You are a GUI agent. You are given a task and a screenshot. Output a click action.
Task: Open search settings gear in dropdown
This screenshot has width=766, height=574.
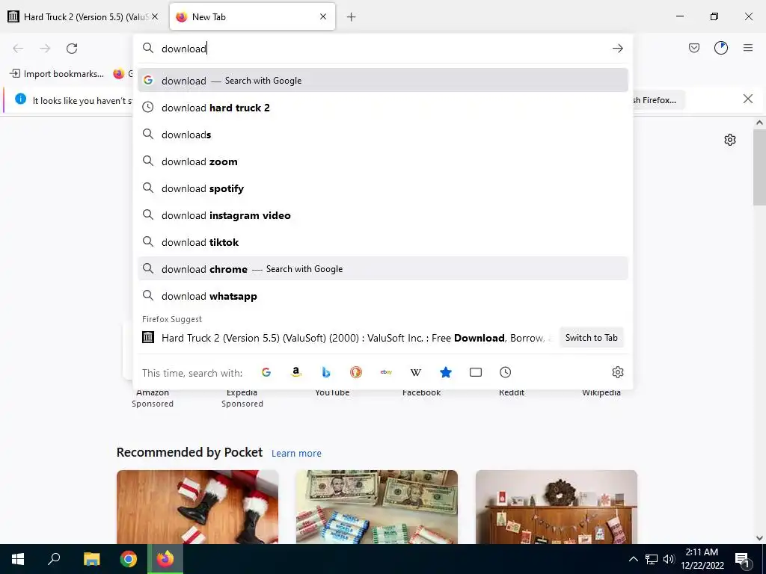[x=617, y=372]
